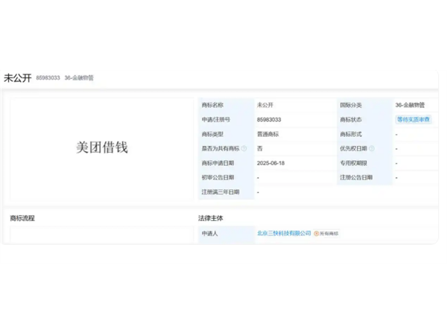Click the help icon next to 是否为共有商标
The height and width of the screenshot is (335, 447).
[x=244, y=148]
